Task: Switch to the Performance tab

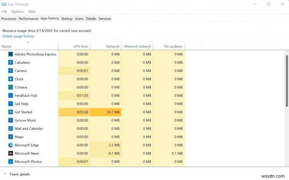Action: (x=28, y=18)
